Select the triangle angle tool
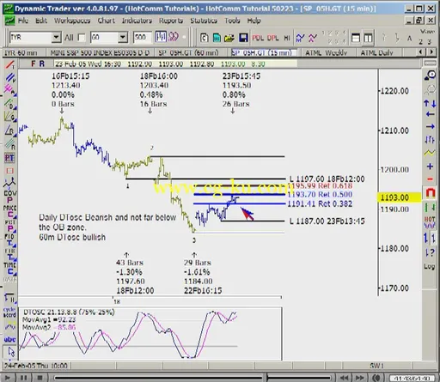The width and height of the screenshot is (440, 382). click(x=9, y=130)
